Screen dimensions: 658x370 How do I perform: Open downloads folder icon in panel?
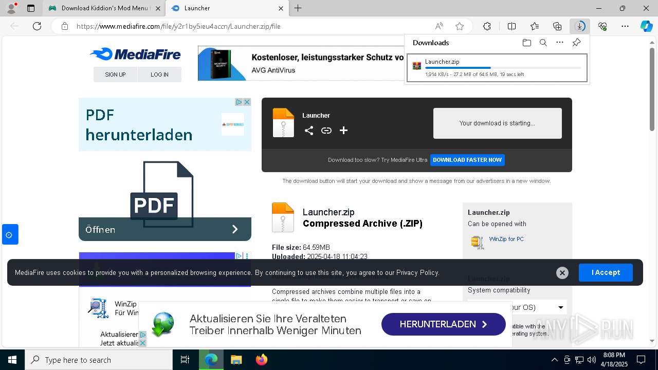[x=526, y=43]
